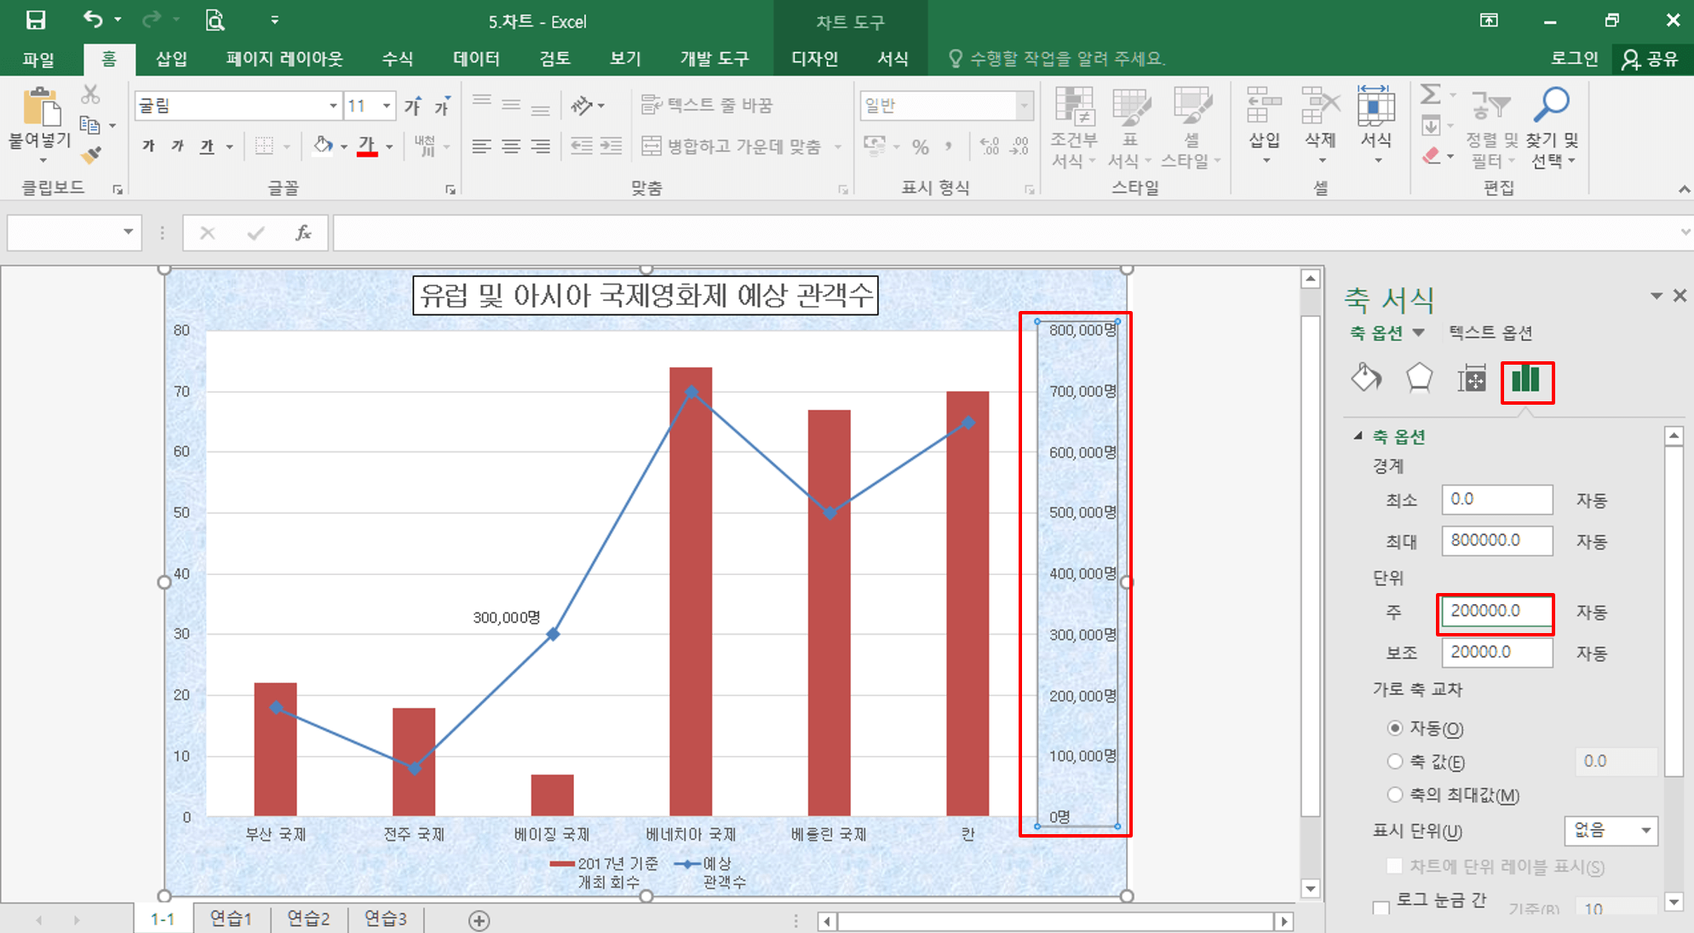This screenshot has height=933, width=1694.
Task: Select maximum axis value radio
Action: (1394, 794)
